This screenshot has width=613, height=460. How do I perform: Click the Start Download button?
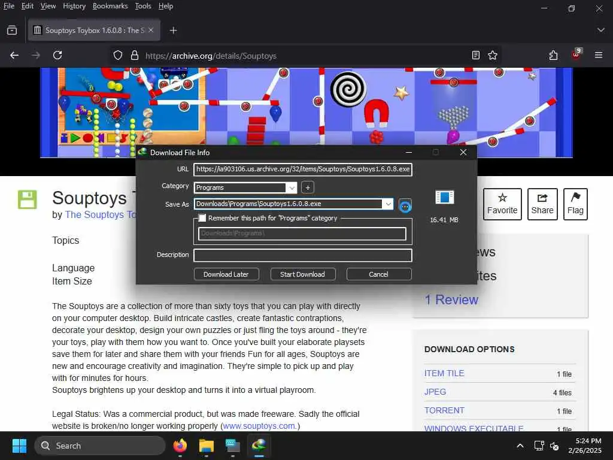(303, 274)
